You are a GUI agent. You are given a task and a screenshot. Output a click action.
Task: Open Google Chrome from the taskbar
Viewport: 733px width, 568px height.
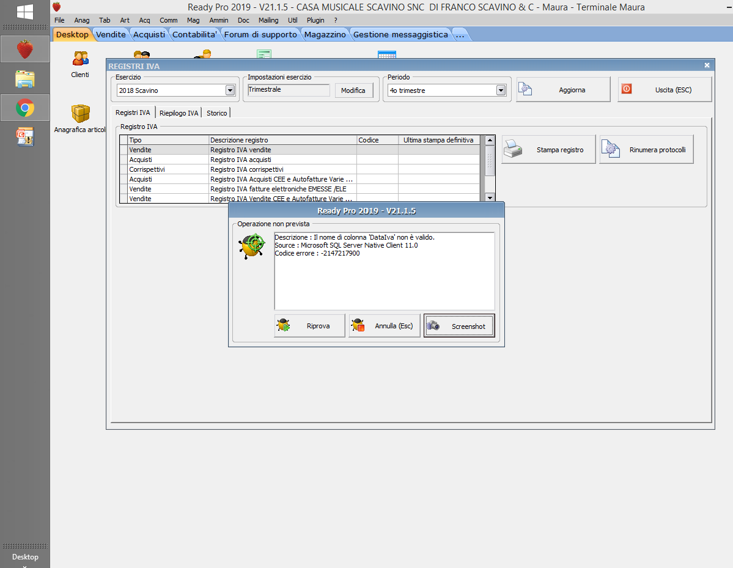(25, 108)
